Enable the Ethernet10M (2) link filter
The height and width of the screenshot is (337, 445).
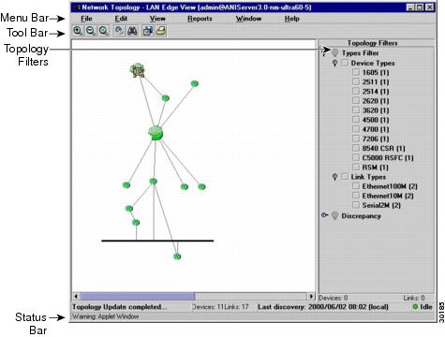coord(356,196)
